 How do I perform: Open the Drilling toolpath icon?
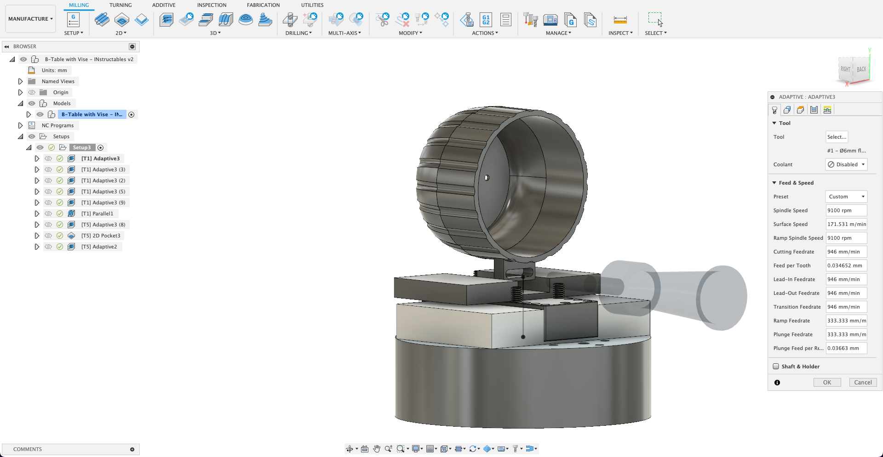[x=290, y=20]
